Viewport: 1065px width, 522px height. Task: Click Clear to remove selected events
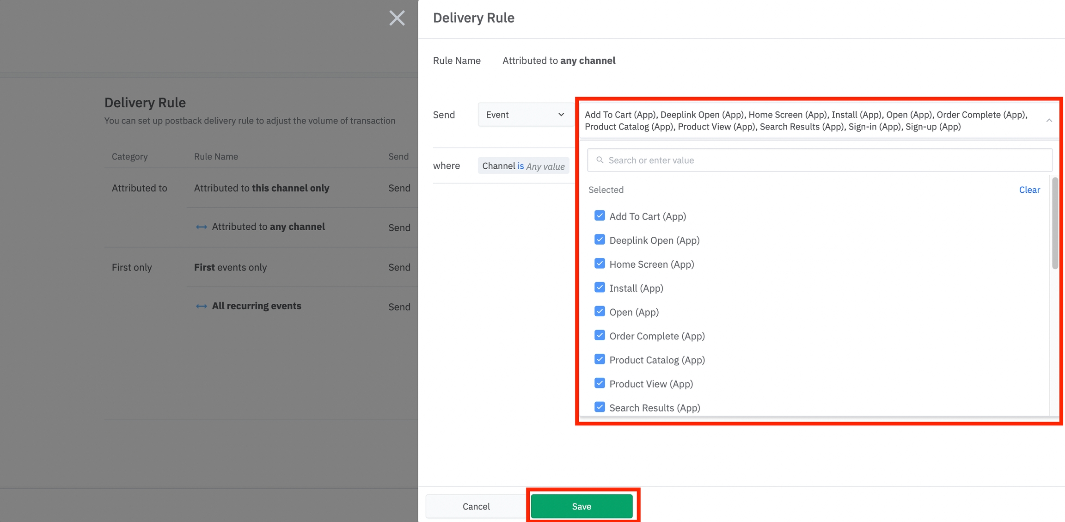pyautogui.click(x=1029, y=190)
